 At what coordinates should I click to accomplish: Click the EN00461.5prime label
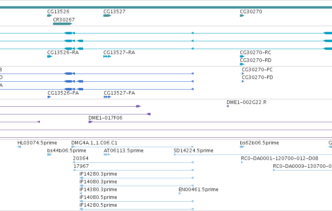pyautogui.click(x=199, y=190)
